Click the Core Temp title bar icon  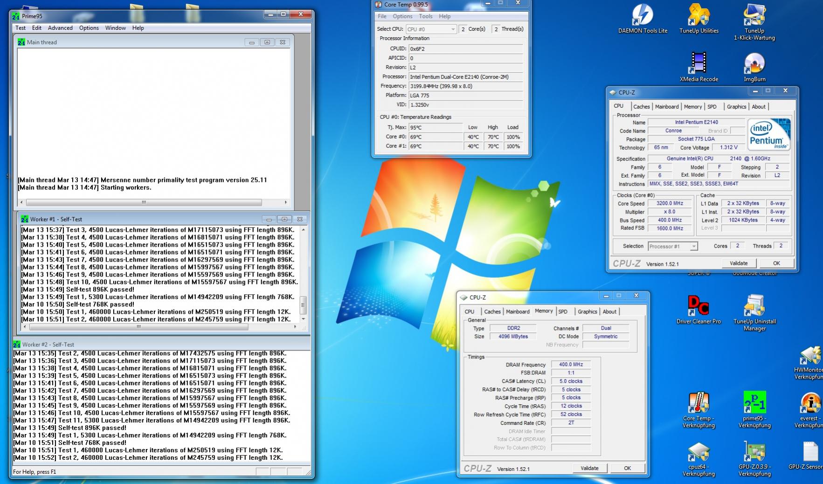point(379,5)
